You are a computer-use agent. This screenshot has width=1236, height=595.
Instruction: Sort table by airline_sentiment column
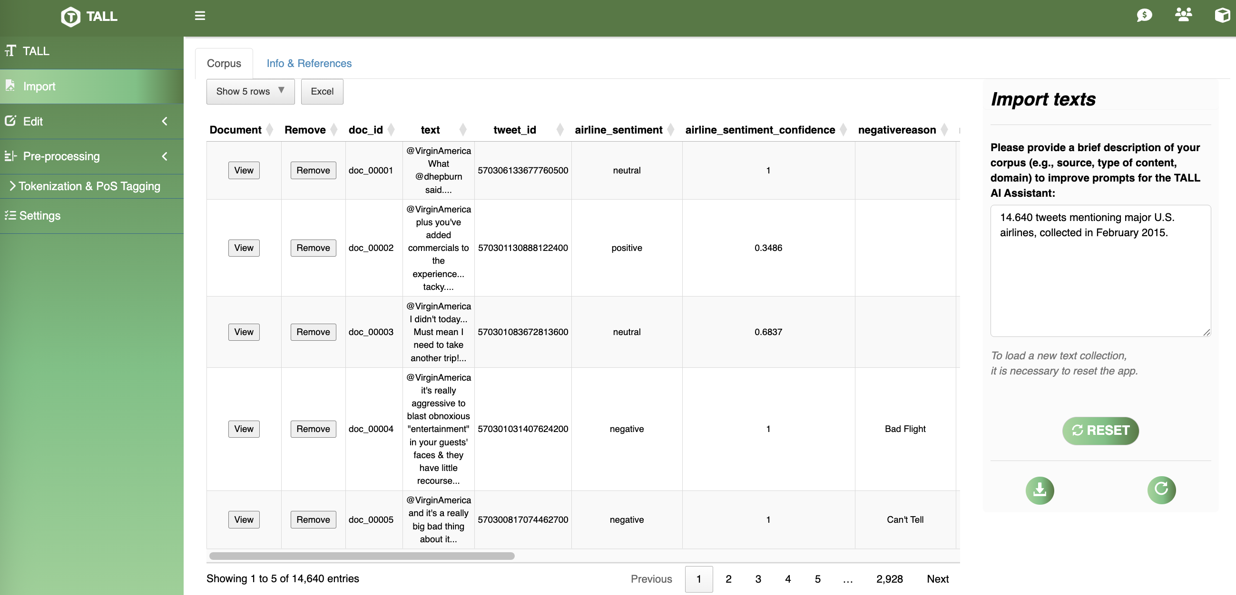click(626, 129)
